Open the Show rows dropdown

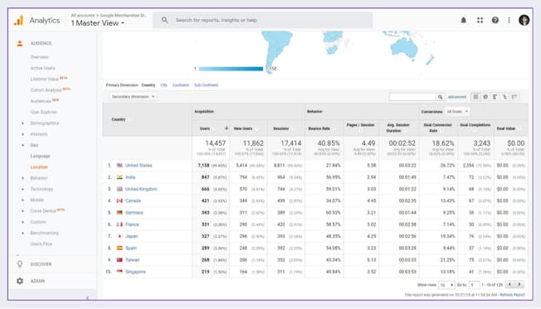tap(446, 285)
